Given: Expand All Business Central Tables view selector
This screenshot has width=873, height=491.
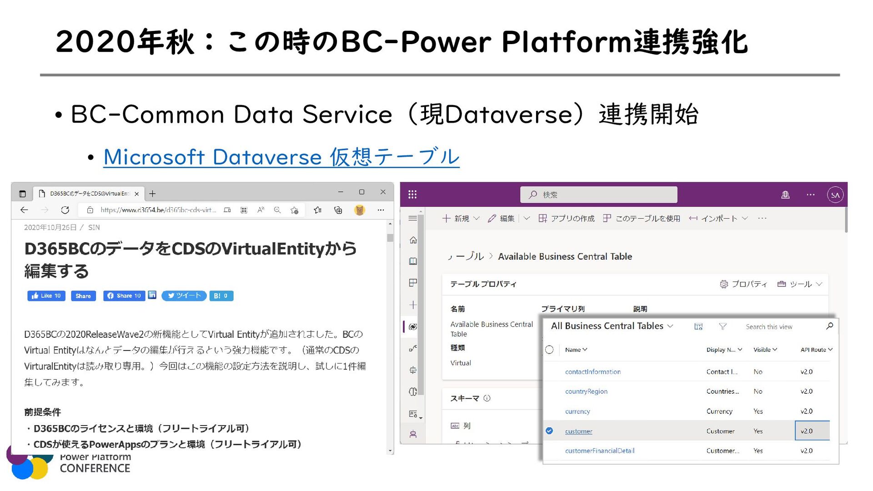Looking at the screenshot, I should pyautogui.click(x=612, y=326).
